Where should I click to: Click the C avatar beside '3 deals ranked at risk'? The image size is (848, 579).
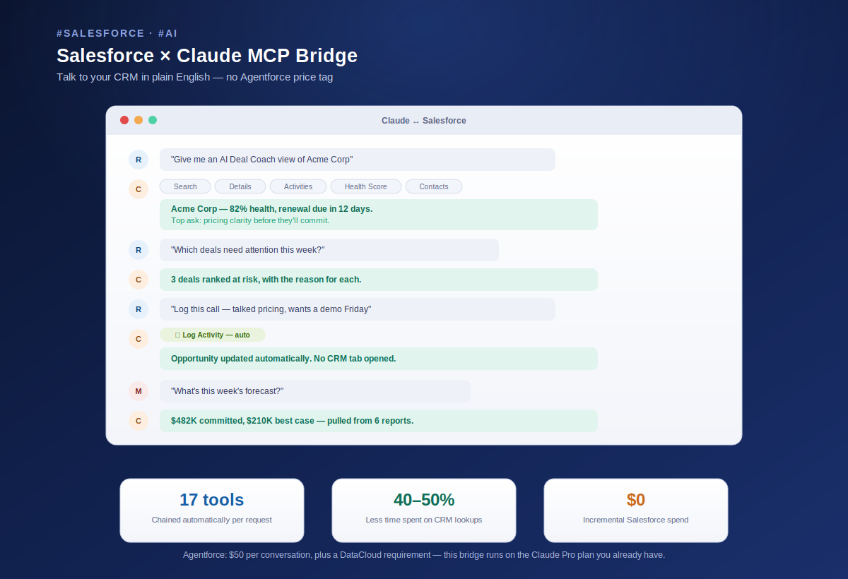(x=139, y=280)
